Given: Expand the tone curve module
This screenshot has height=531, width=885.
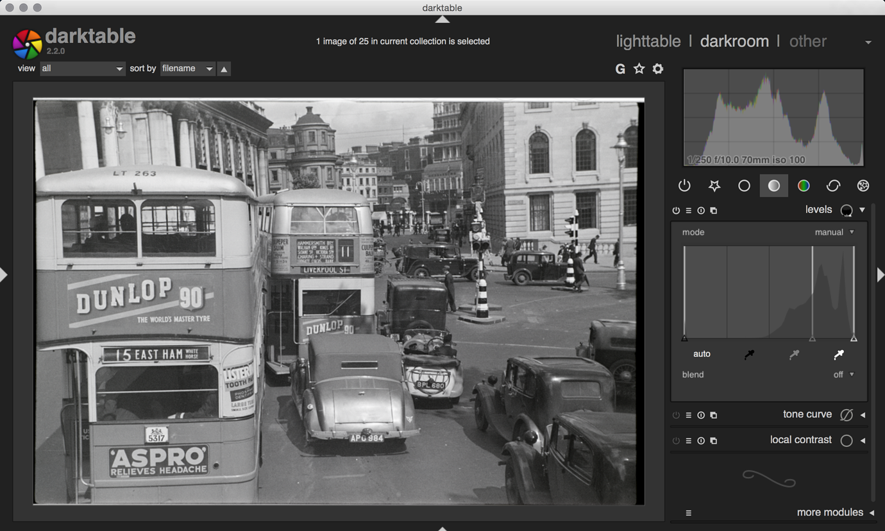Looking at the screenshot, I should pyautogui.click(x=863, y=415).
